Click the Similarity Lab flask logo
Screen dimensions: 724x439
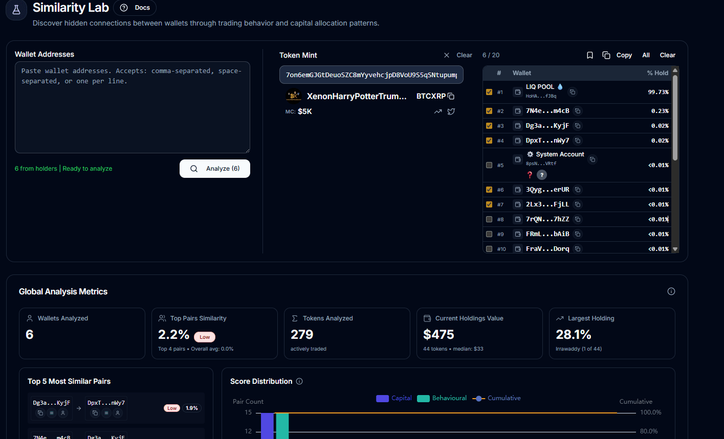pyautogui.click(x=16, y=9)
